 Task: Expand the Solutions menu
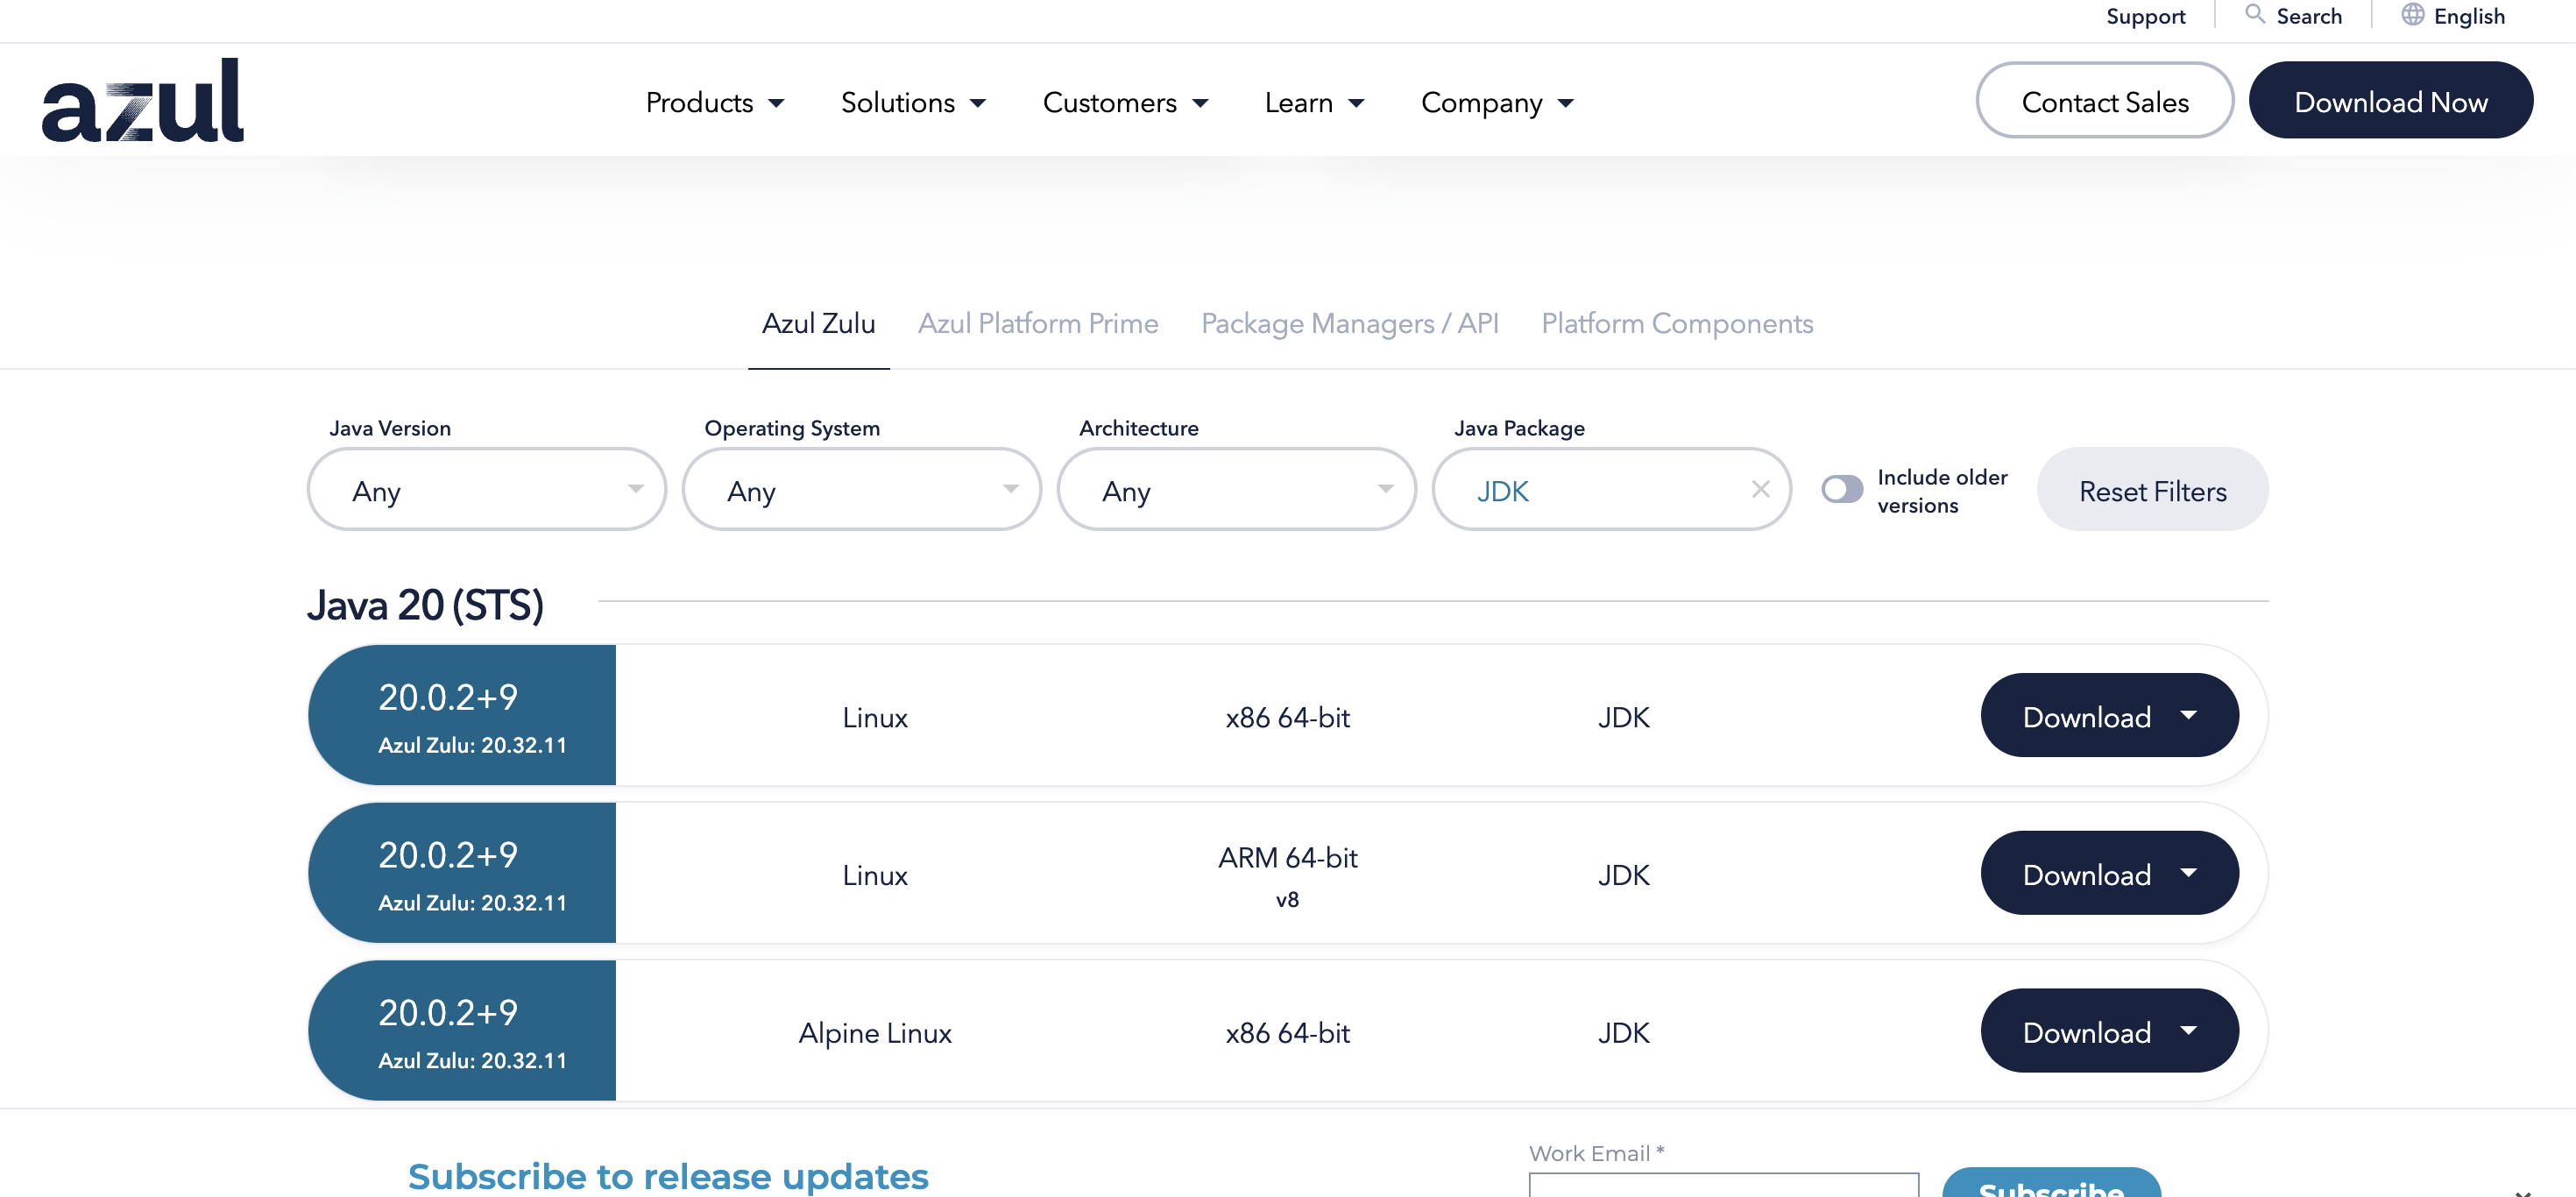coord(912,103)
